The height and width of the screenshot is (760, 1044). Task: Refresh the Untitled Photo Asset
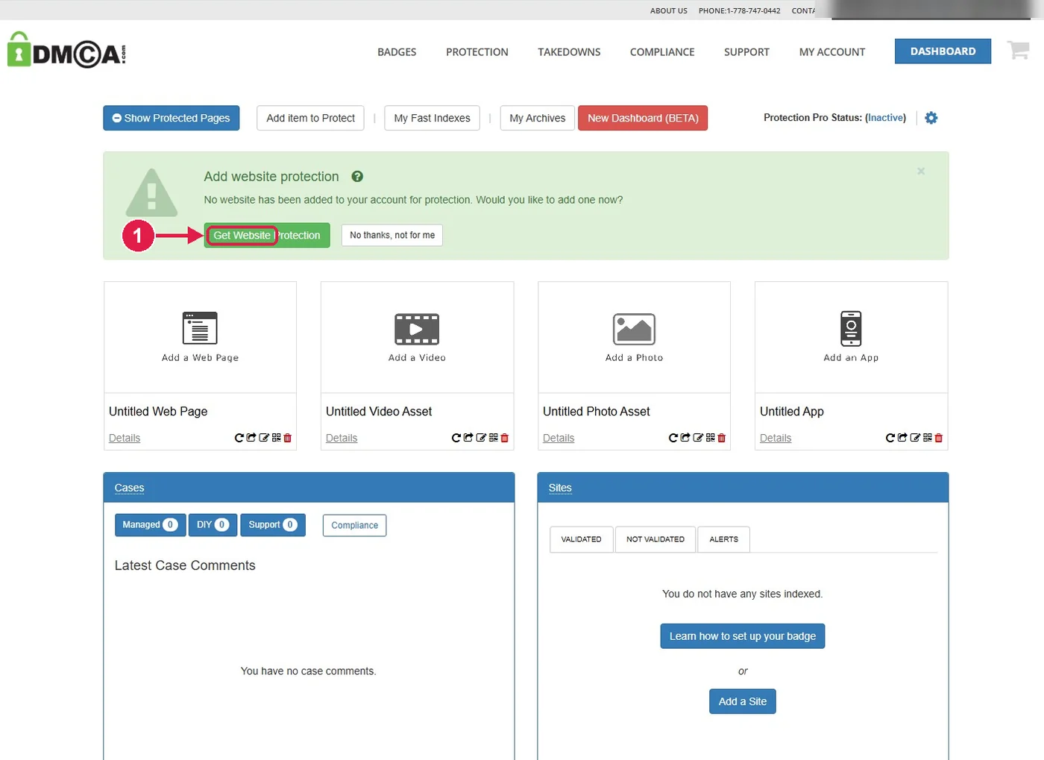click(x=673, y=438)
